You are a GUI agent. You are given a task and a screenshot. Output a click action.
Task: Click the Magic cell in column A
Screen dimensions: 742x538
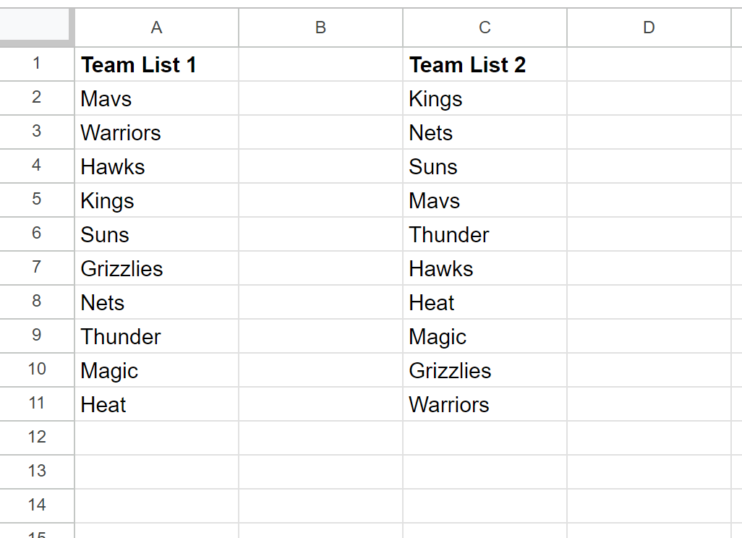(157, 370)
